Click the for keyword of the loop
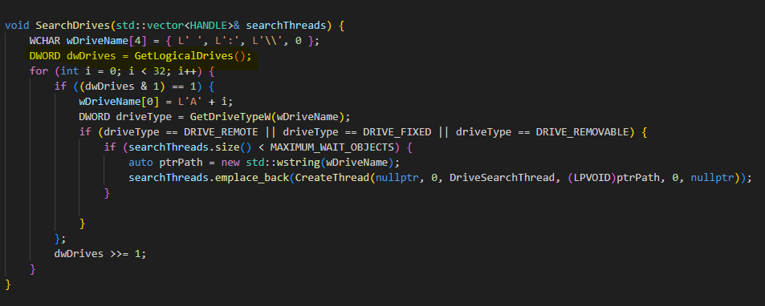The width and height of the screenshot is (765, 306). point(39,71)
